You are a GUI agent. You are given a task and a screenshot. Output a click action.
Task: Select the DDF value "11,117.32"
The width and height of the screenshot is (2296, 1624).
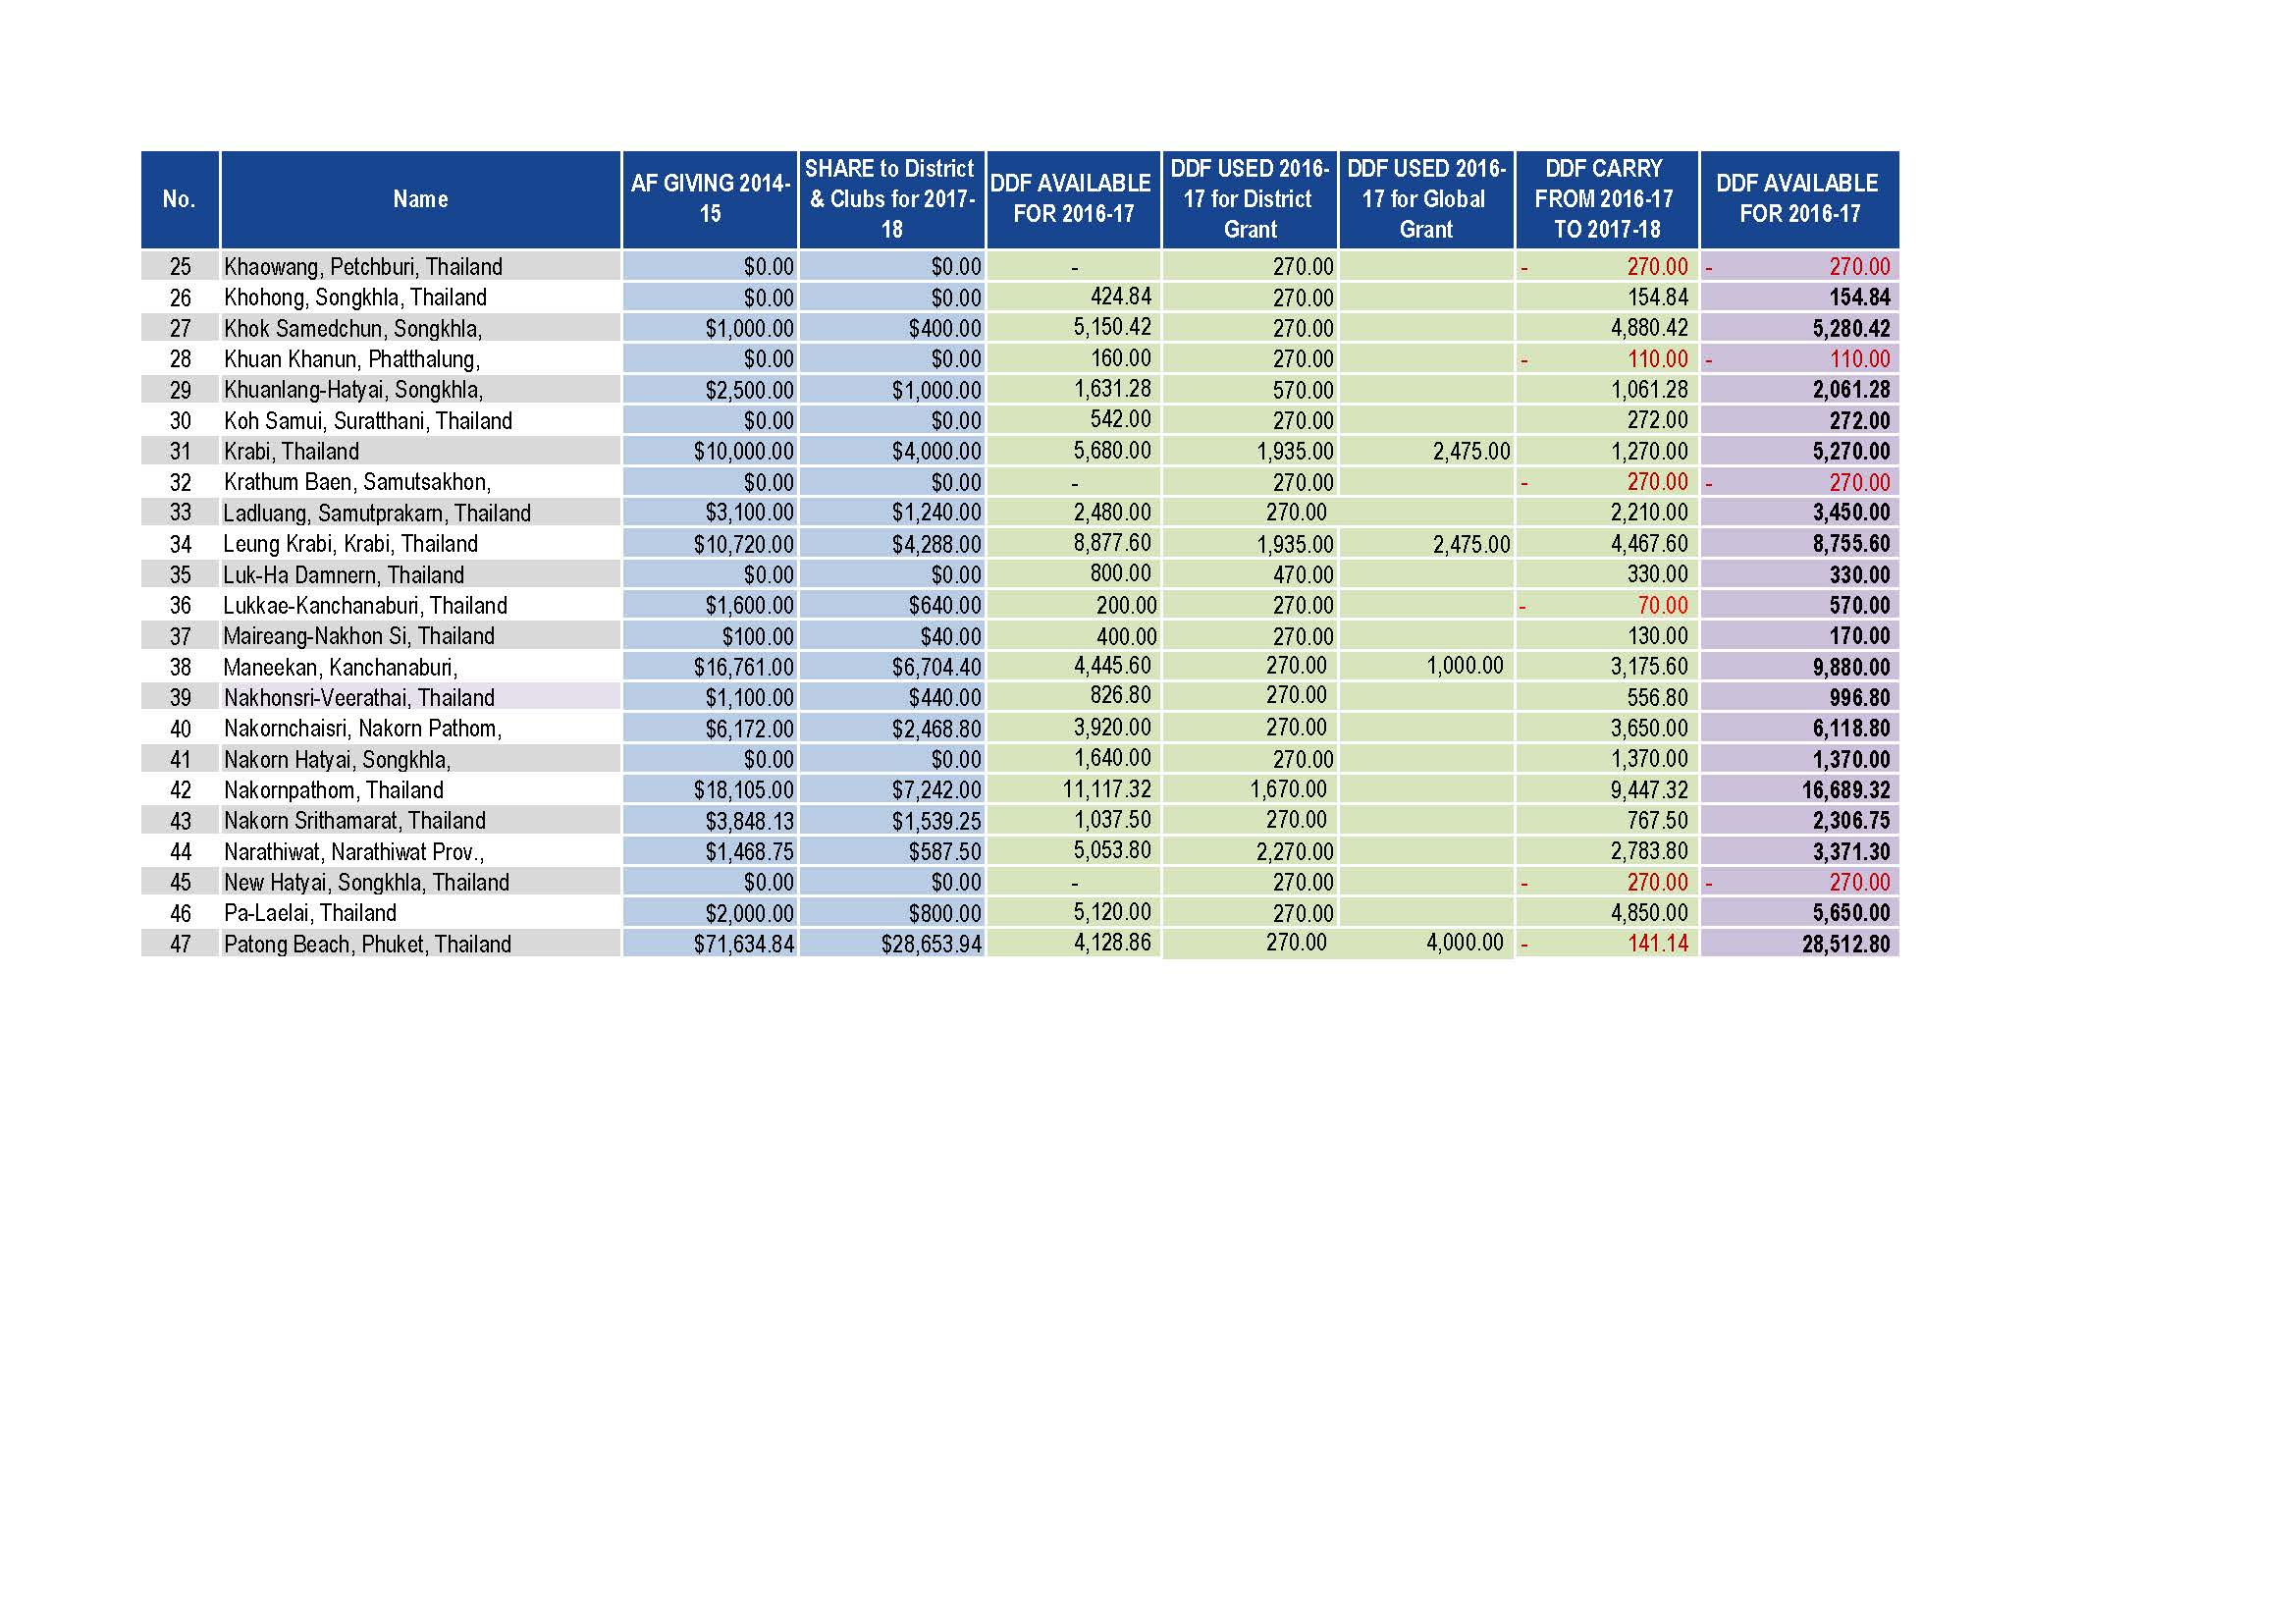pos(1107,789)
